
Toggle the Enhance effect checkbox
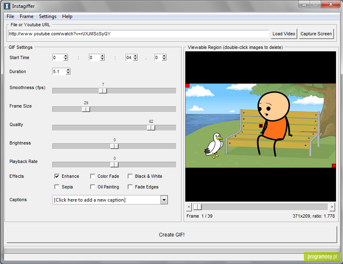pos(57,176)
